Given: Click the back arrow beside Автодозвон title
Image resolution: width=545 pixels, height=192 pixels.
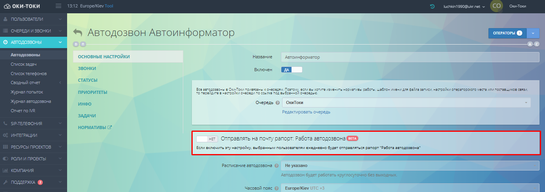Looking at the screenshot, I should (78, 33).
